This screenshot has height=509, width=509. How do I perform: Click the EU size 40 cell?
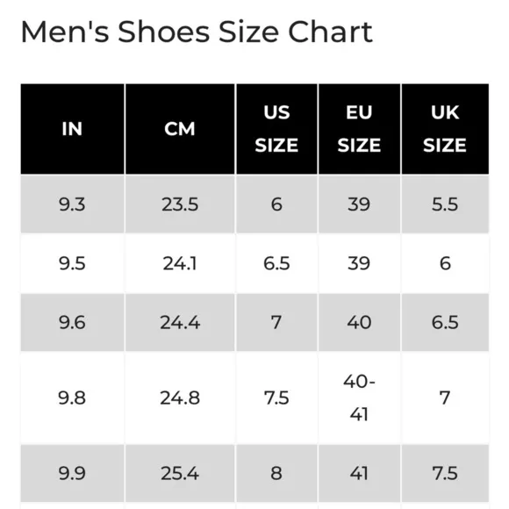tap(359, 322)
